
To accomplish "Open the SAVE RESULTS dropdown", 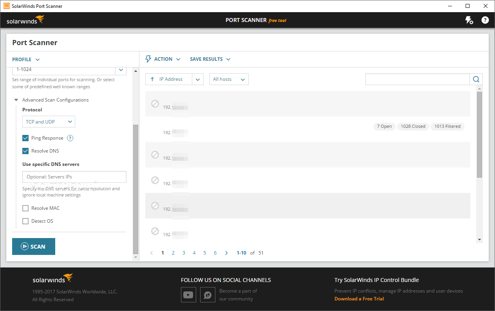I will point(210,59).
